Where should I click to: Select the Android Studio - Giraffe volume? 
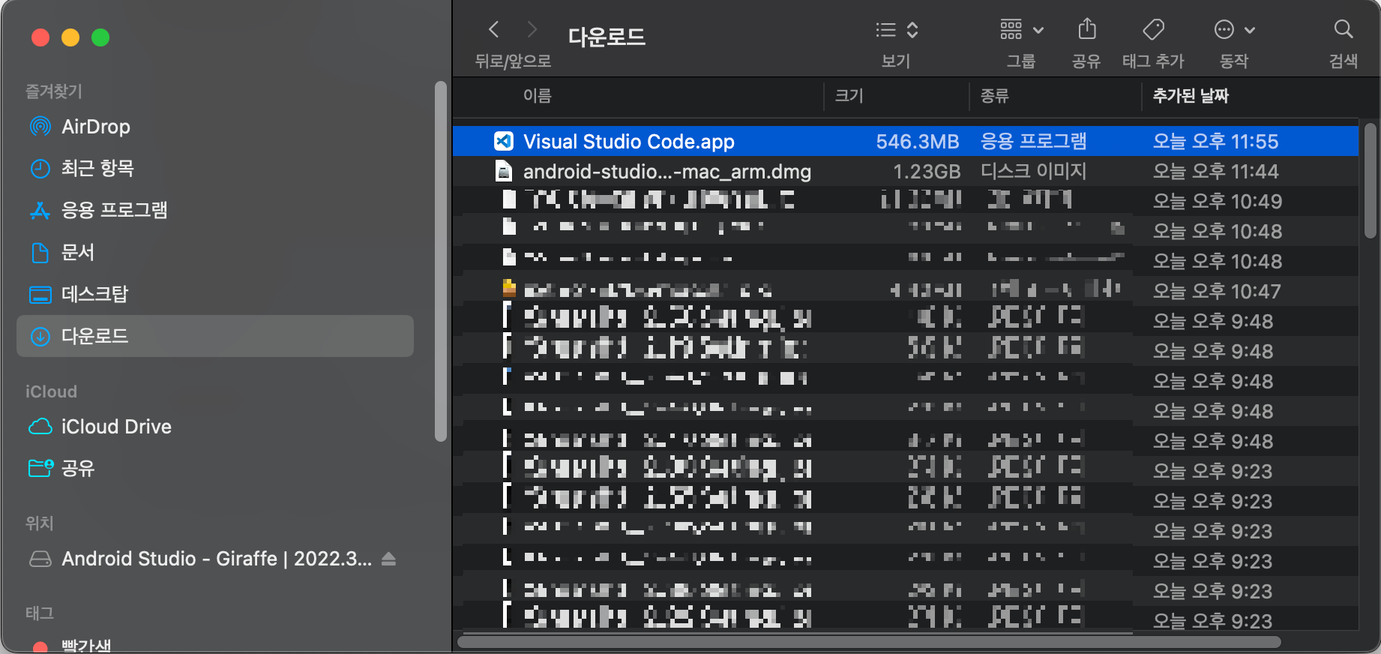[x=217, y=559]
